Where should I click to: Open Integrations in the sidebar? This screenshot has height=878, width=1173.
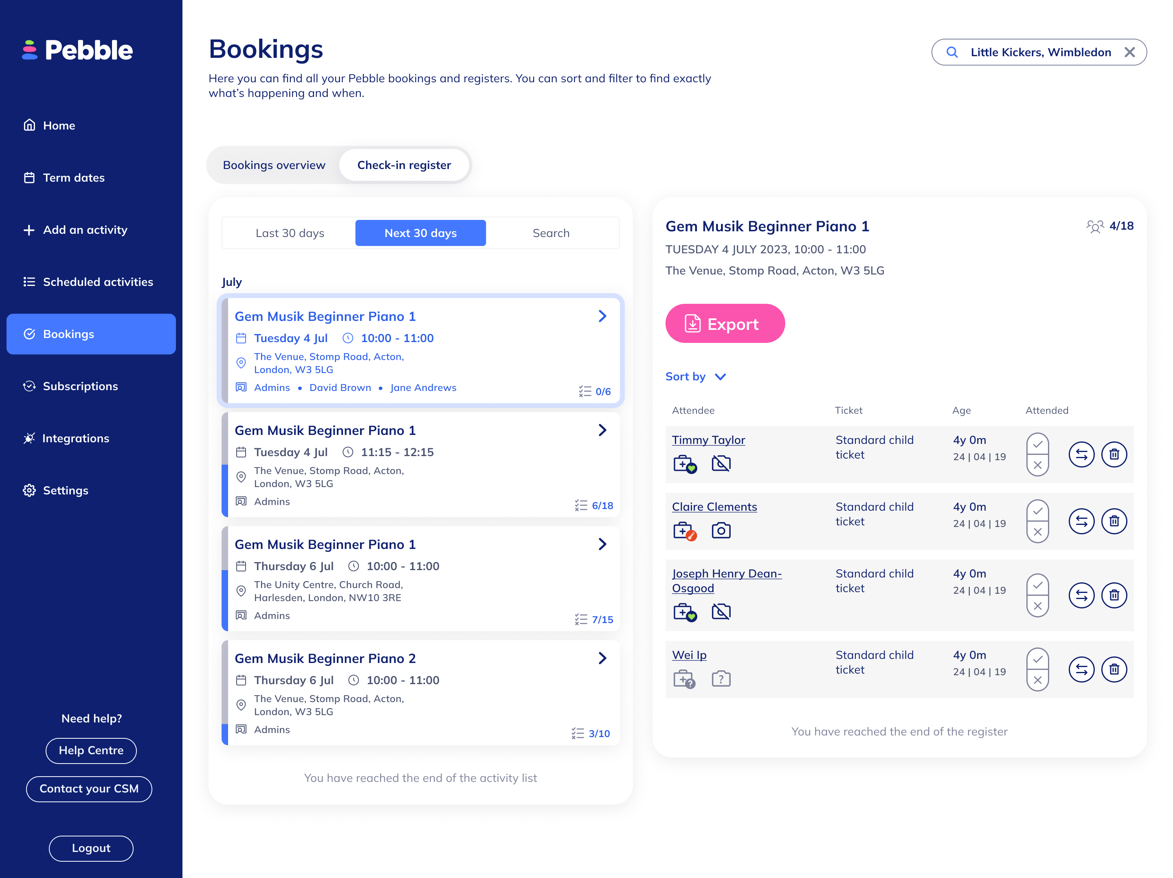(75, 438)
